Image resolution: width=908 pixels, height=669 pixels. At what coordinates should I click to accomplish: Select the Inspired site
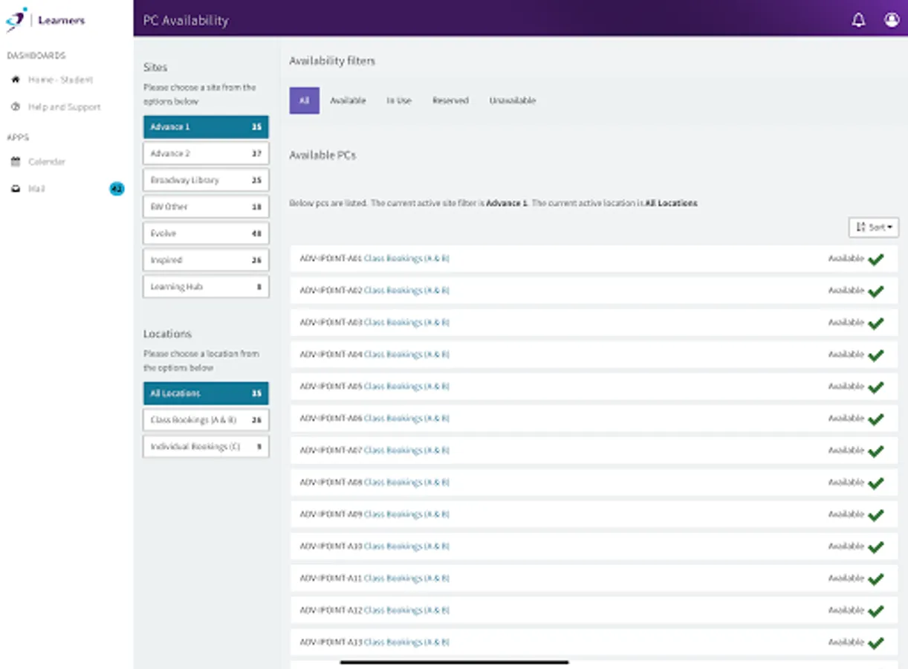(206, 260)
